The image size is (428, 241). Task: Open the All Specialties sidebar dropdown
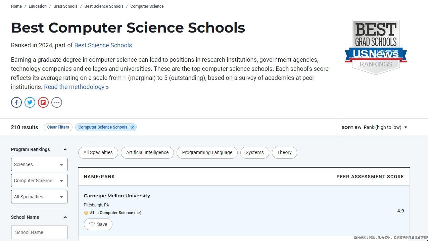click(x=39, y=197)
